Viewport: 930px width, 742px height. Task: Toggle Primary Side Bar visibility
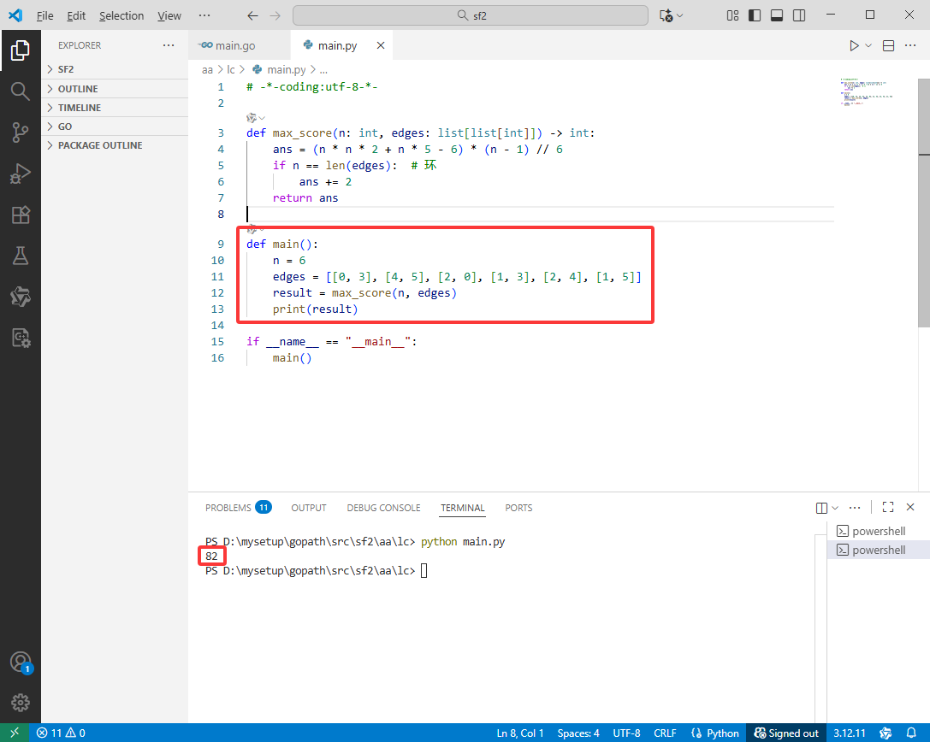pyautogui.click(x=755, y=15)
